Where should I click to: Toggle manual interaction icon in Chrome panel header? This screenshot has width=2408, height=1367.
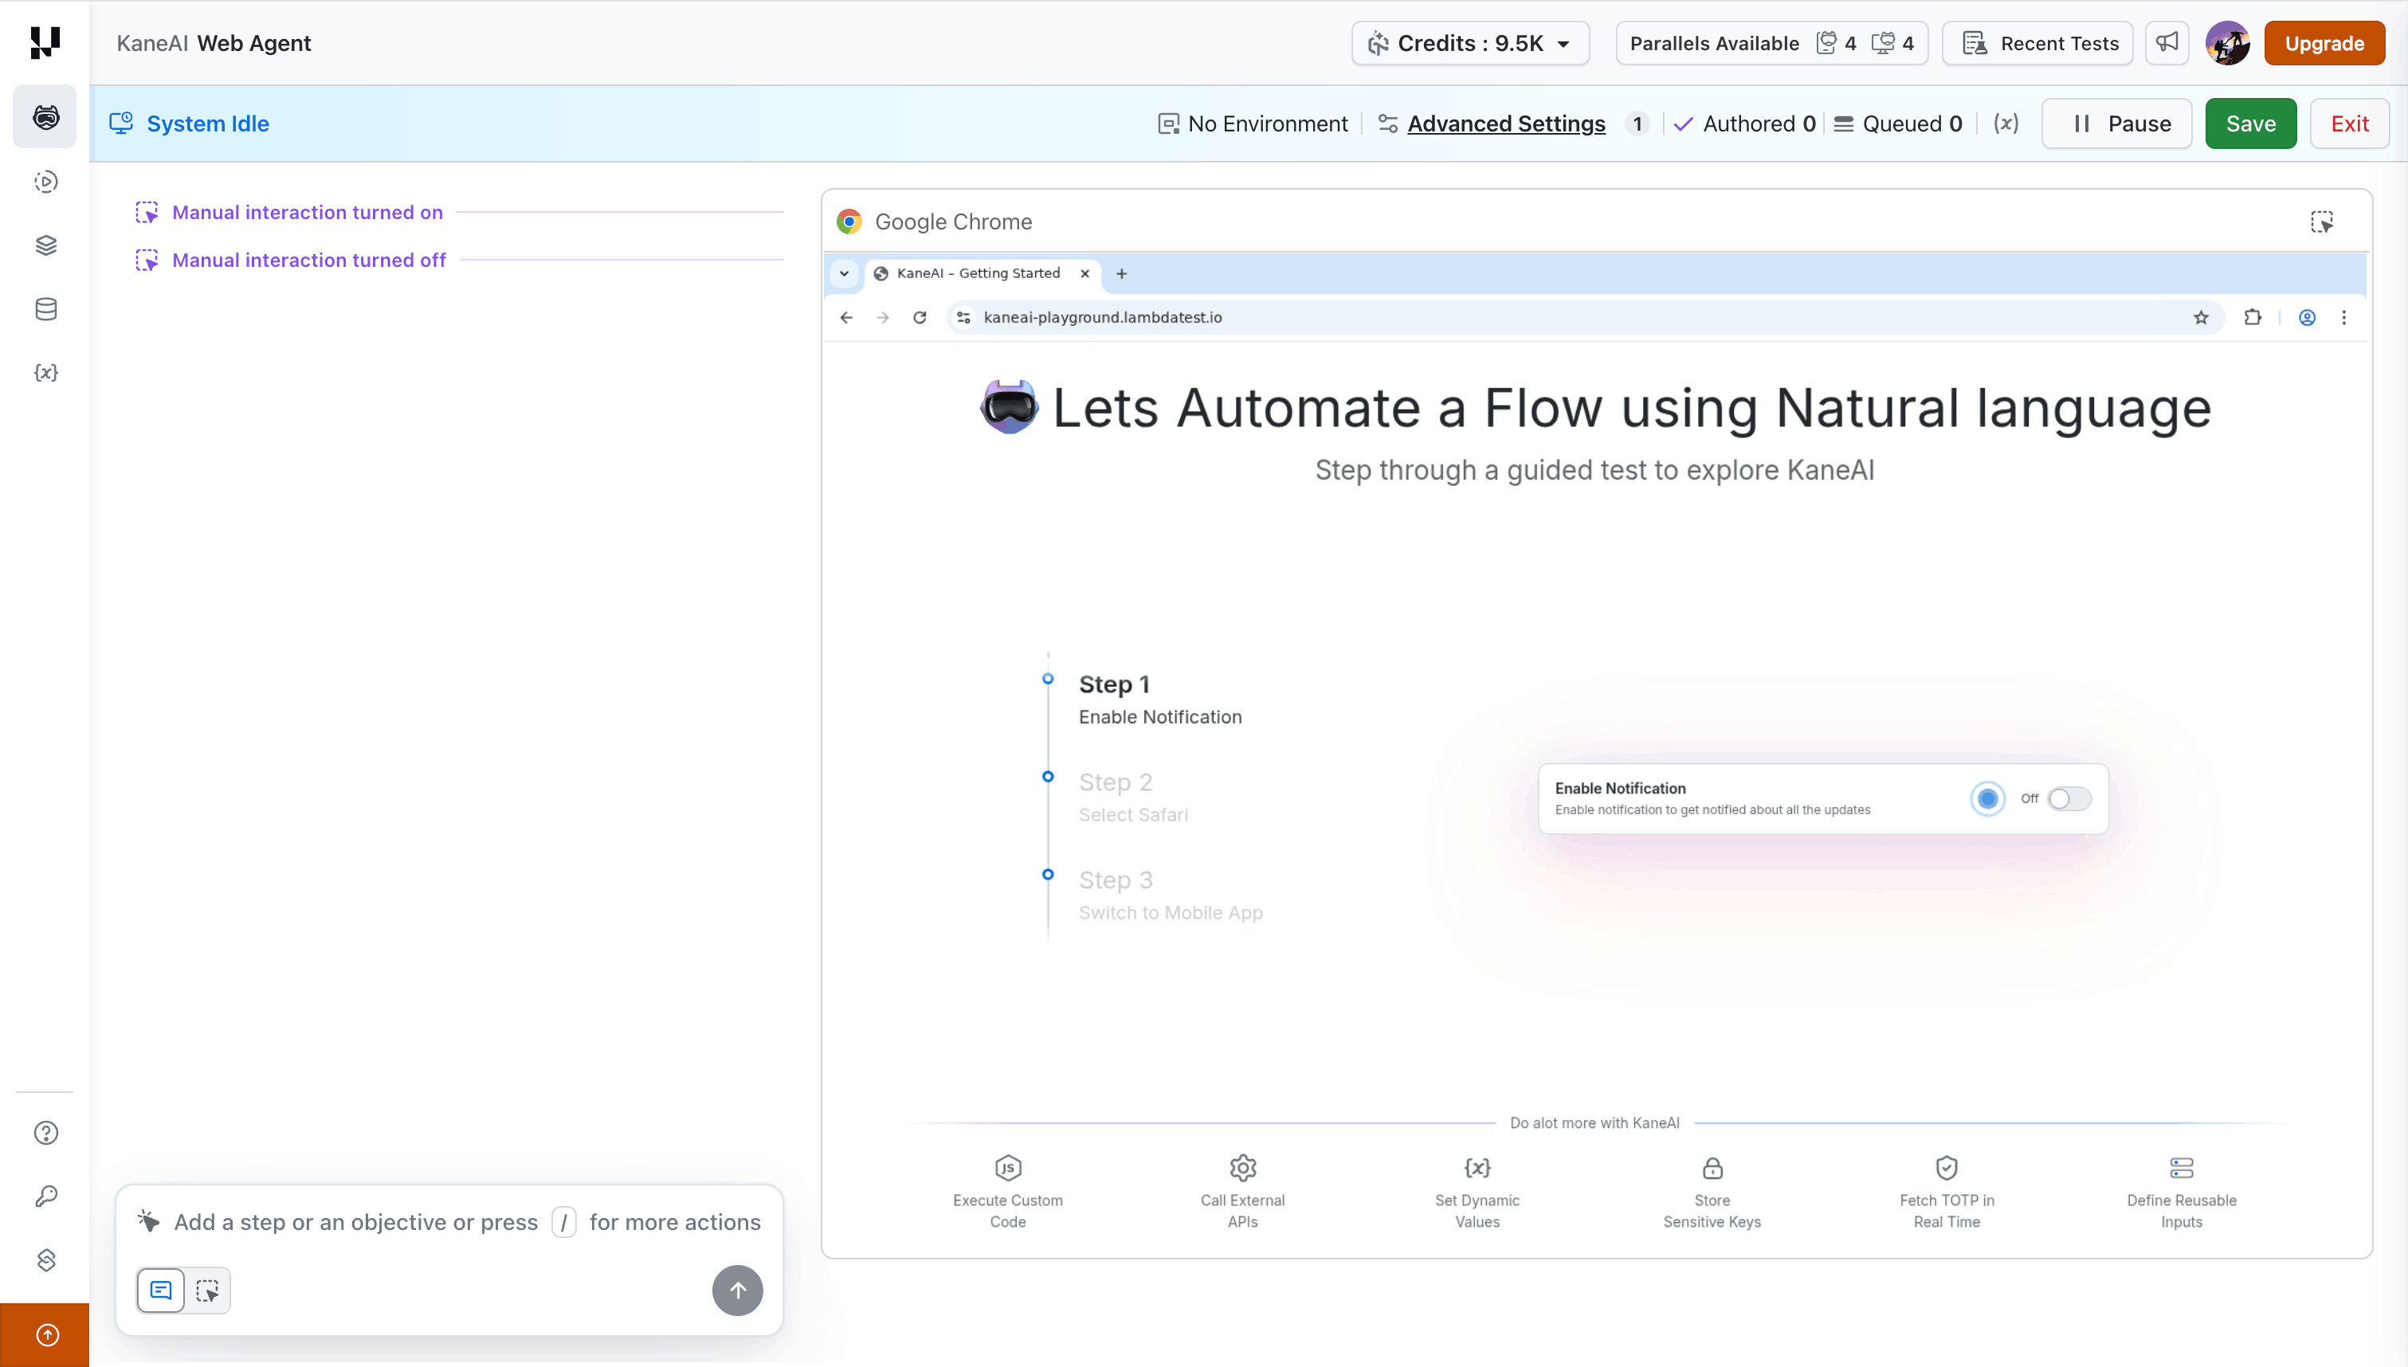click(2322, 221)
